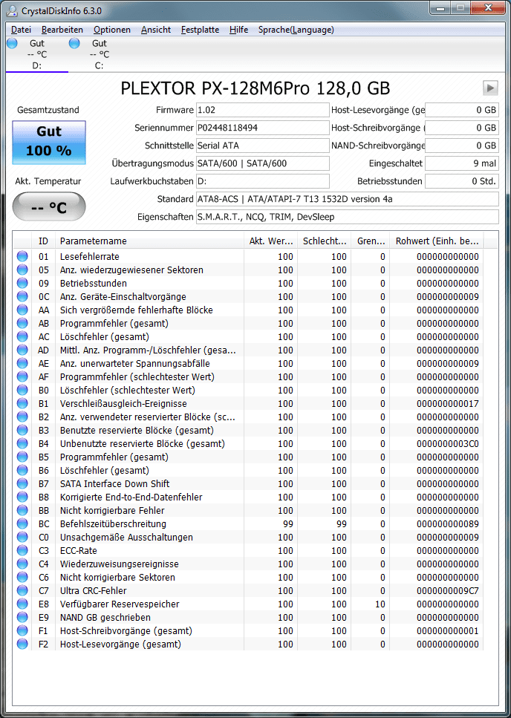This screenshot has width=511, height=718.
Task: Click the status icon for attribute AD
Action: coord(22,350)
